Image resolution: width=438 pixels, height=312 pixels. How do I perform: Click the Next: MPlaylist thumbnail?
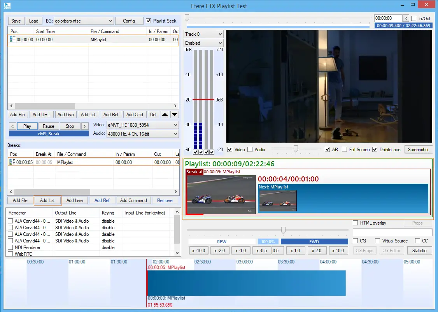coord(278,201)
